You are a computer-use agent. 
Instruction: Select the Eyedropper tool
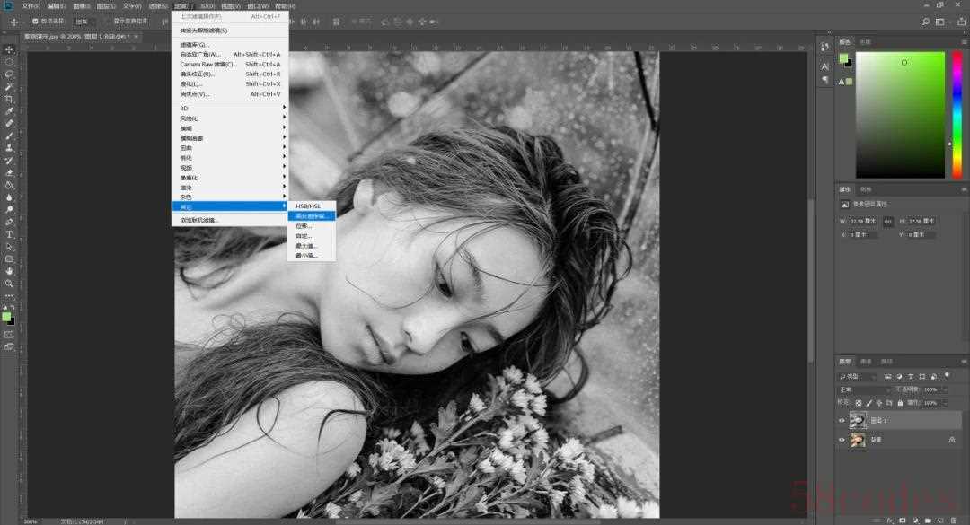[9, 111]
